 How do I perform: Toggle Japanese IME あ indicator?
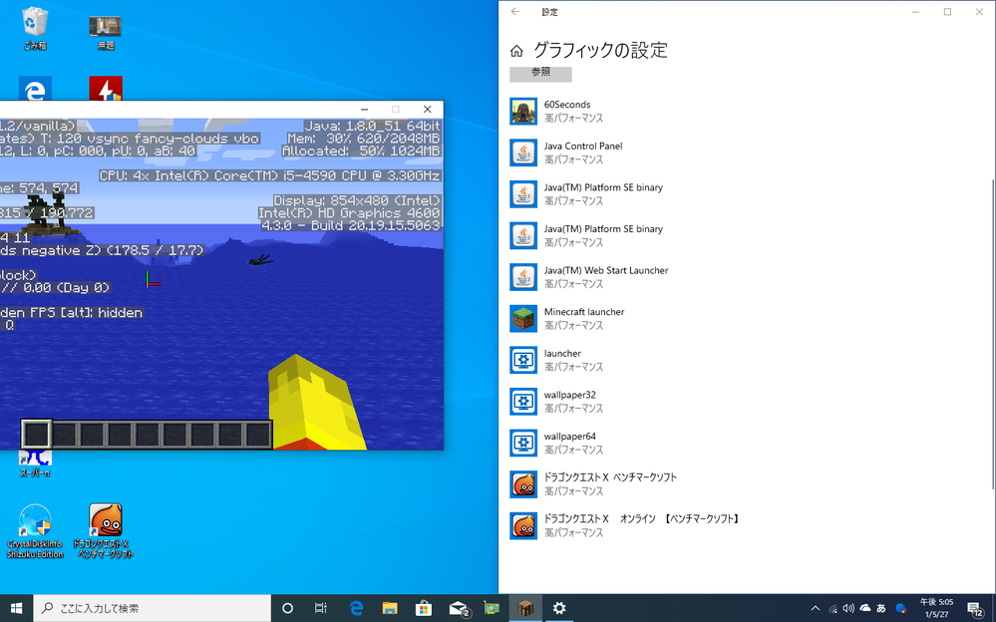(x=881, y=608)
